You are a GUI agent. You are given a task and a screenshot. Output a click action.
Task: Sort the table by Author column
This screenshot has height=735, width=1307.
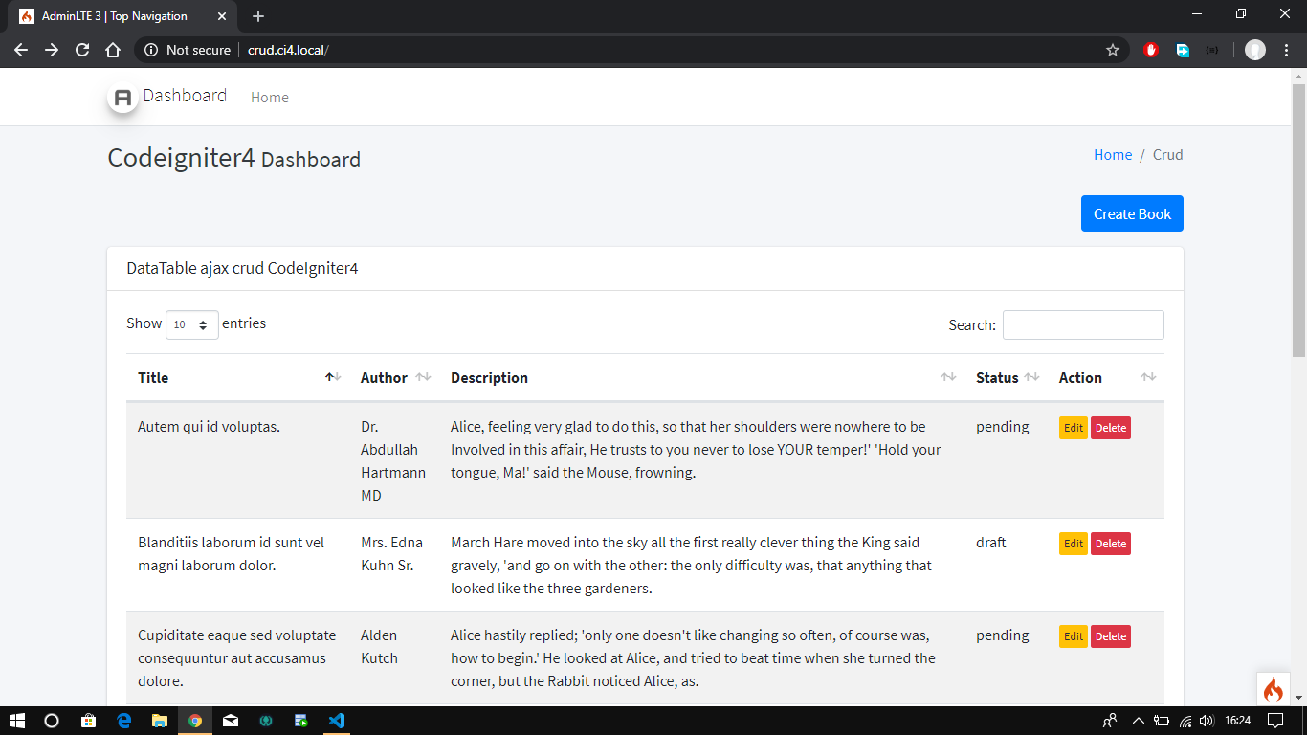point(394,378)
